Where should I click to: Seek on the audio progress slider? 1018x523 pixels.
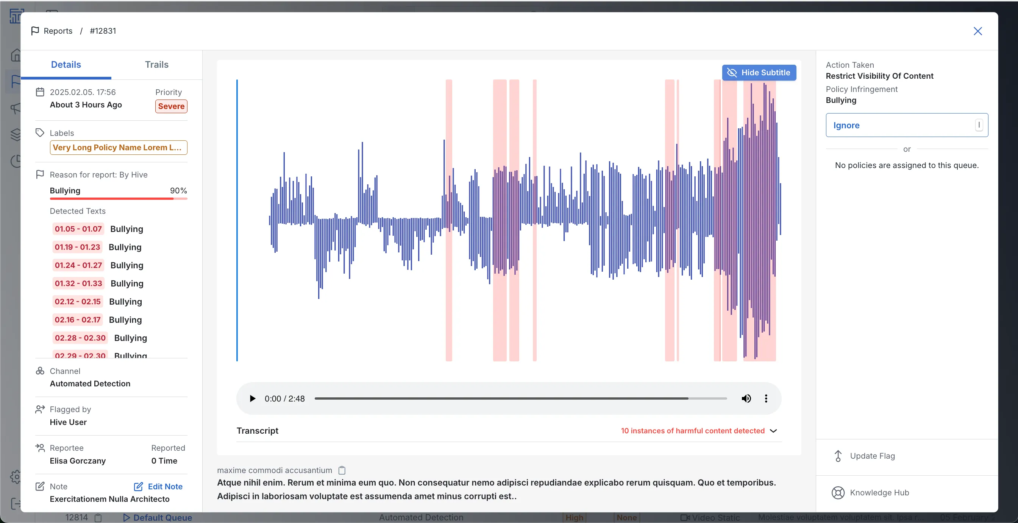point(520,398)
